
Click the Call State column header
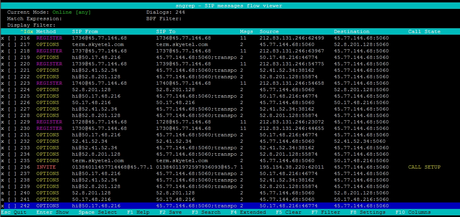(424, 31)
